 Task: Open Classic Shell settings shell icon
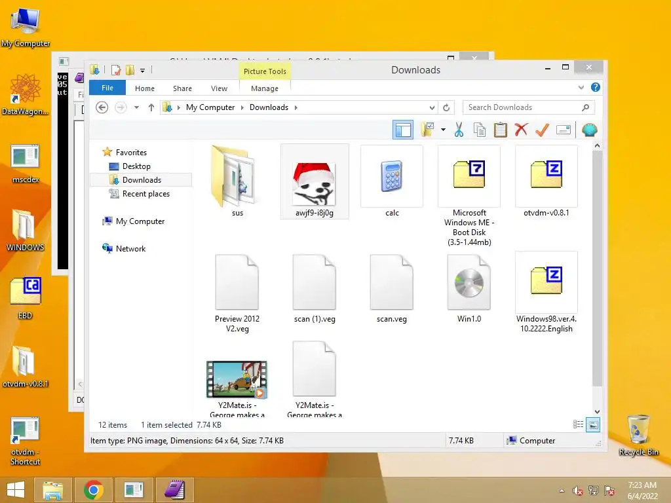pyautogui.click(x=589, y=130)
